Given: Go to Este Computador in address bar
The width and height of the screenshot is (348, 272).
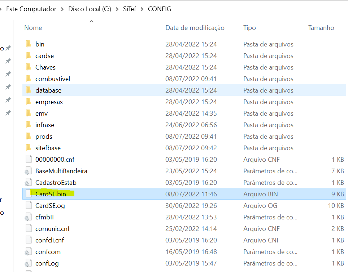Looking at the screenshot, I should pyautogui.click(x=31, y=9).
